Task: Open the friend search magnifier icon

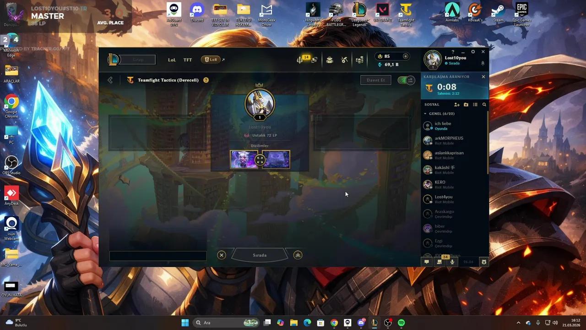Action: tap(484, 104)
